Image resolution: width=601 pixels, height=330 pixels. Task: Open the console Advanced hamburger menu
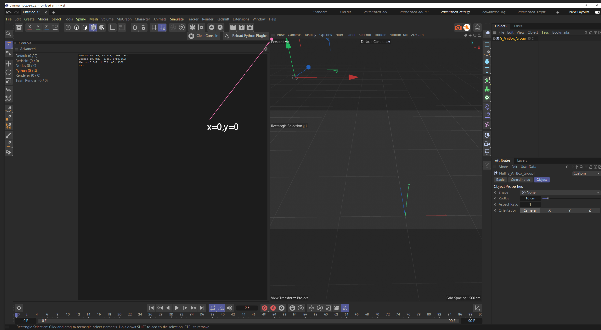click(x=16, y=49)
